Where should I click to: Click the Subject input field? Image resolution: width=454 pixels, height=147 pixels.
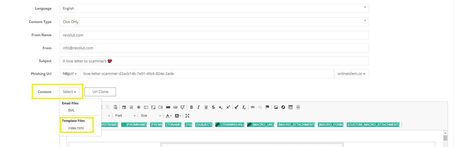[214, 61]
